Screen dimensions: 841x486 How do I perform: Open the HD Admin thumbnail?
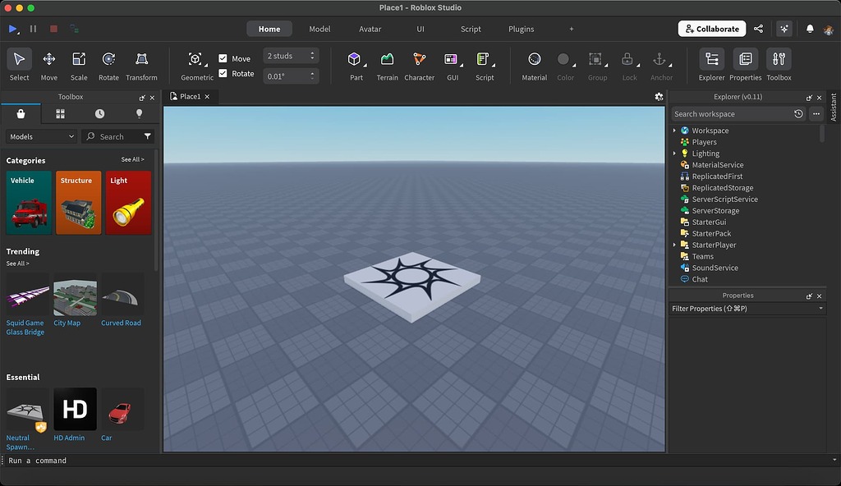click(x=75, y=408)
